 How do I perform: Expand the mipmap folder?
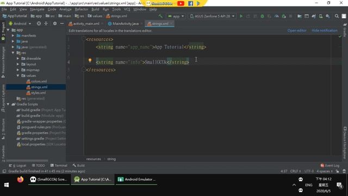pyautogui.click(x=18, y=70)
